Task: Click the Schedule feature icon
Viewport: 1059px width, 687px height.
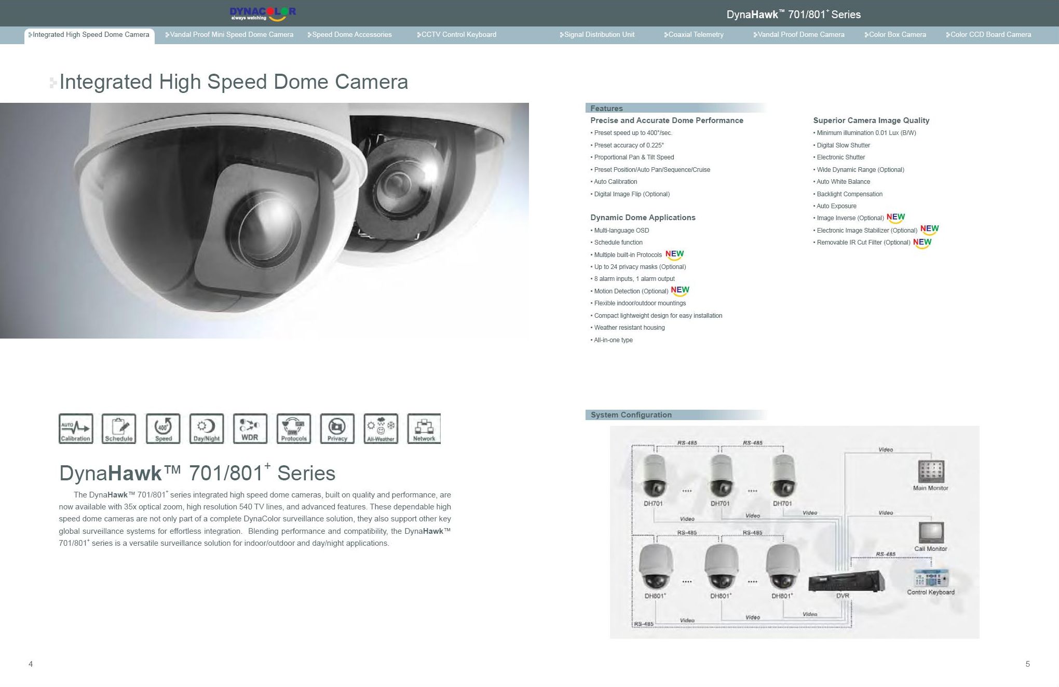Action: (x=119, y=428)
